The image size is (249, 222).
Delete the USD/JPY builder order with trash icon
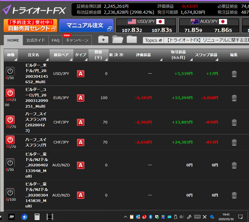234,74
